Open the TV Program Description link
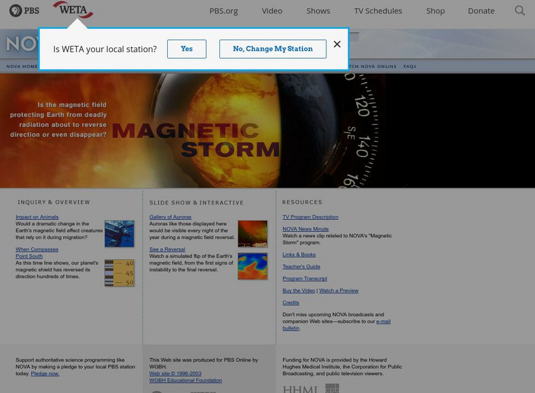This screenshot has height=393, width=535. click(x=310, y=217)
